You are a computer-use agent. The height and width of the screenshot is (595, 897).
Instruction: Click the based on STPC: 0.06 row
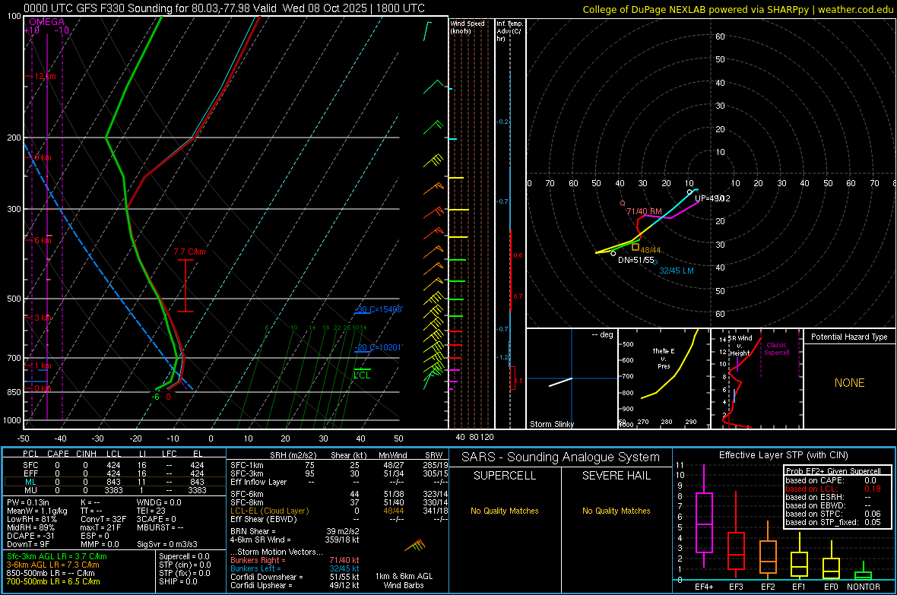833,514
